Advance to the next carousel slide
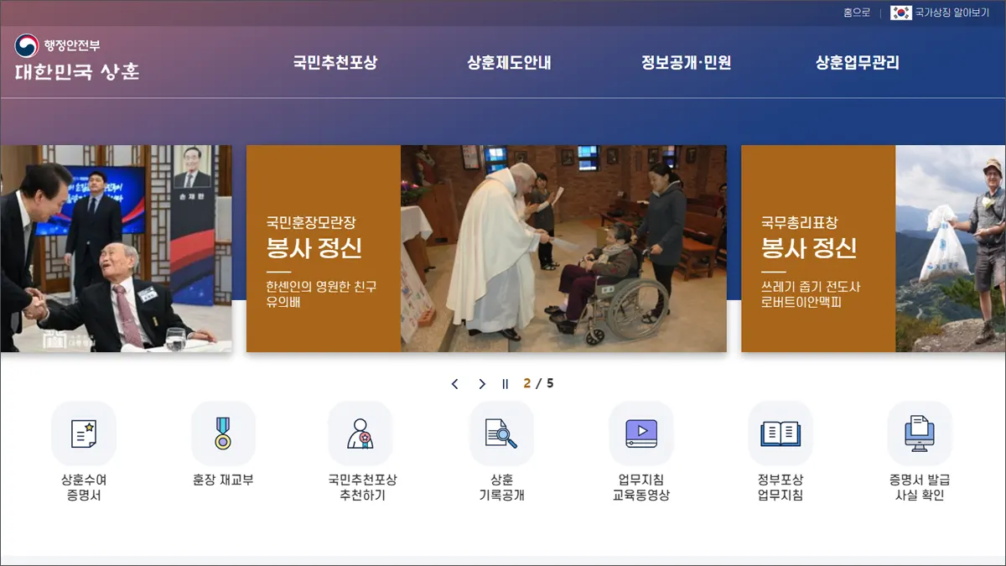Screen dimensions: 1006x566 [481, 383]
